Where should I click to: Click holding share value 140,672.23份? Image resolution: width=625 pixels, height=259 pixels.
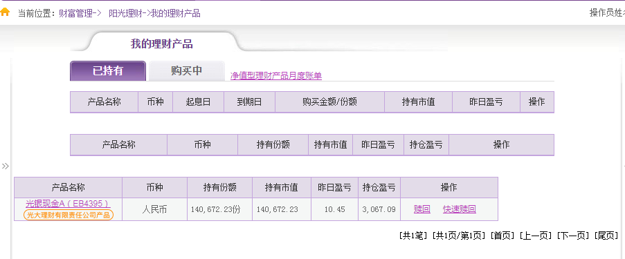point(216,209)
